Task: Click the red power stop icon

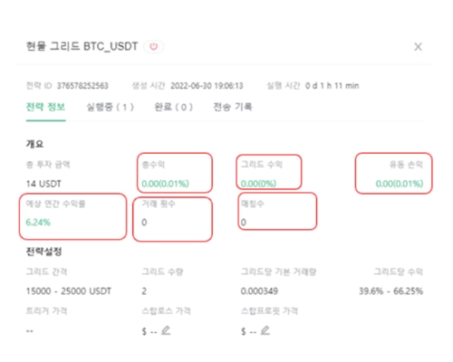Action: point(154,46)
